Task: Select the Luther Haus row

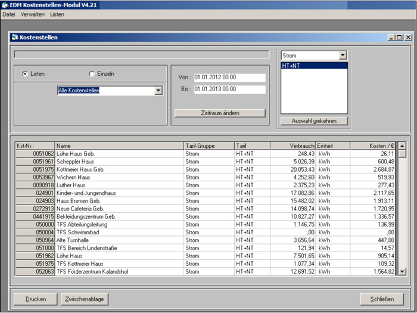Action: pos(119,185)
